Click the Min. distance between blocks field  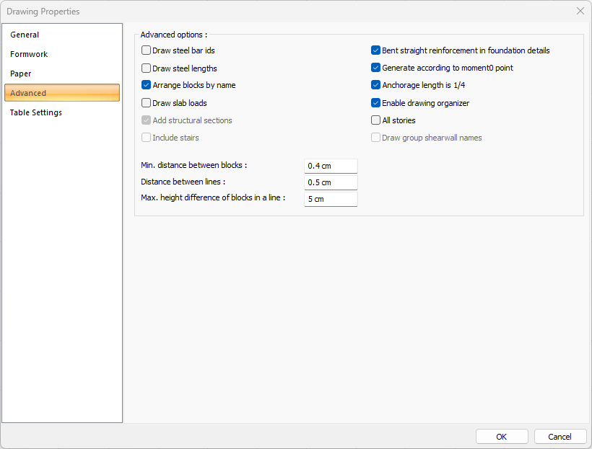click(331, 166)
